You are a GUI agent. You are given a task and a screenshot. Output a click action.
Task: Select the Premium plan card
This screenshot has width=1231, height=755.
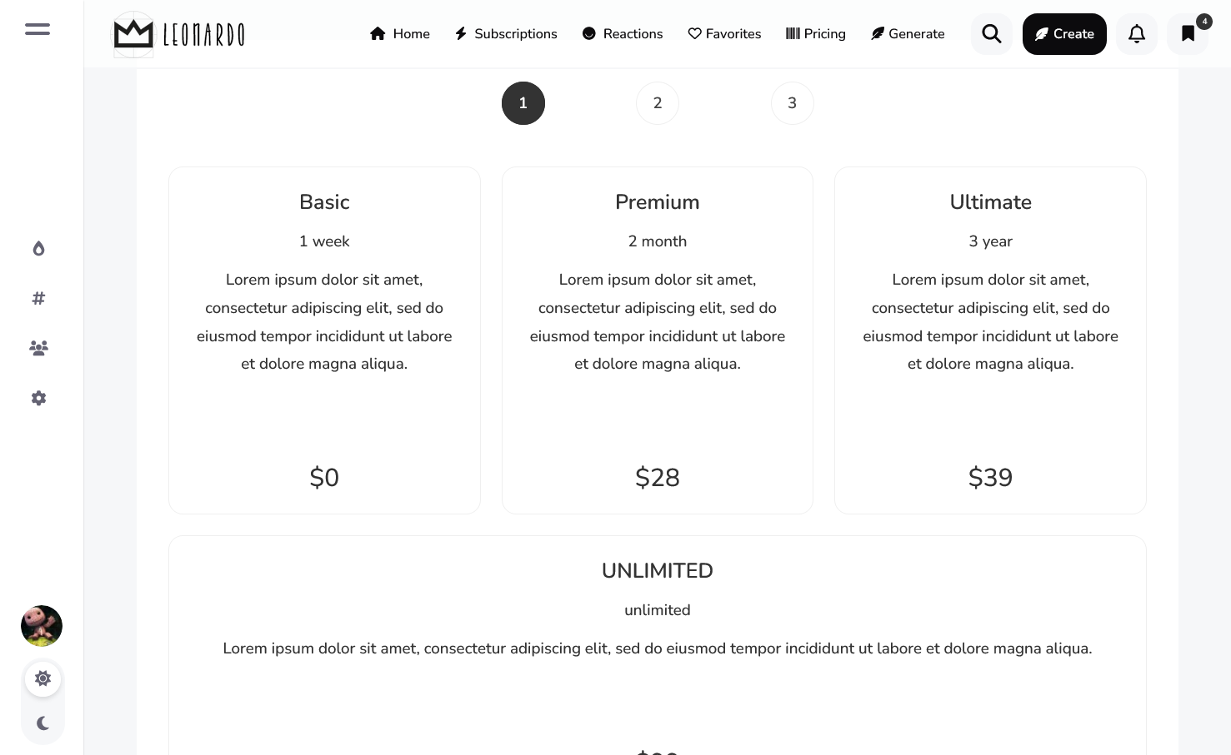pos(658,340)
